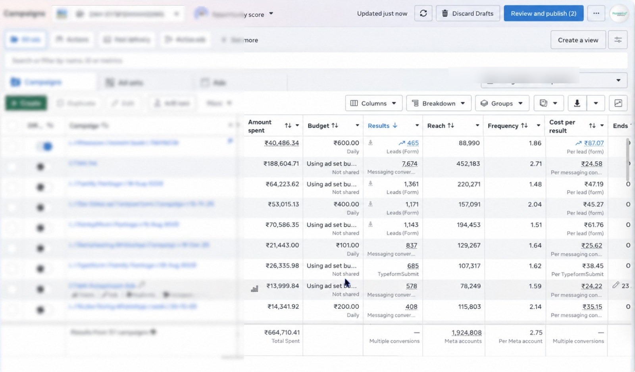Click the chart icon beside ₹13,999.84
635x372 pixels.
pyautogui.click(x=254, y=289)
